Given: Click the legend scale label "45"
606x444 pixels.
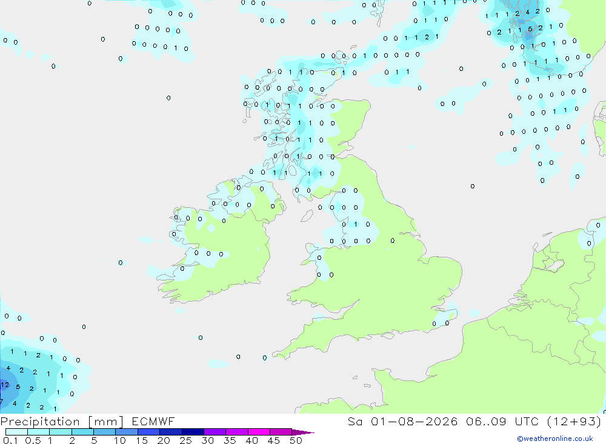Looking at the screenshot, I should tap(274, 440).
